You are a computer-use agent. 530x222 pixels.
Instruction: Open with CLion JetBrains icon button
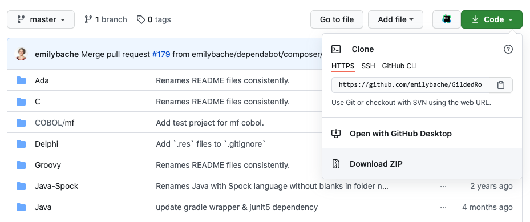[x=447, y=19]
